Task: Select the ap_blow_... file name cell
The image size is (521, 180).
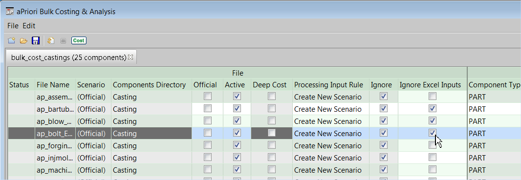Action: click(55, 121)
